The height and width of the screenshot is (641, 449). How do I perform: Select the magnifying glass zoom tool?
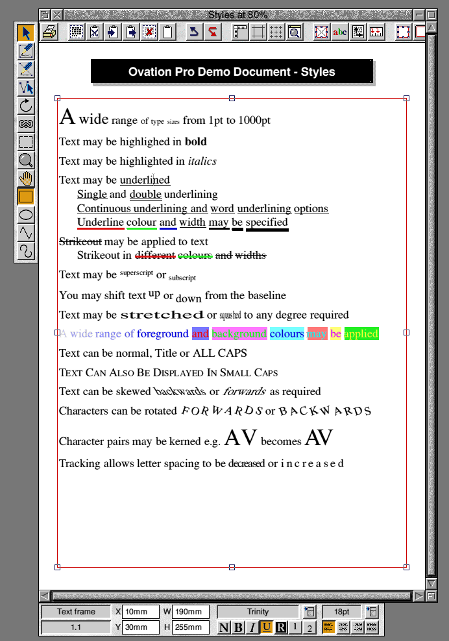pos(26,160)
